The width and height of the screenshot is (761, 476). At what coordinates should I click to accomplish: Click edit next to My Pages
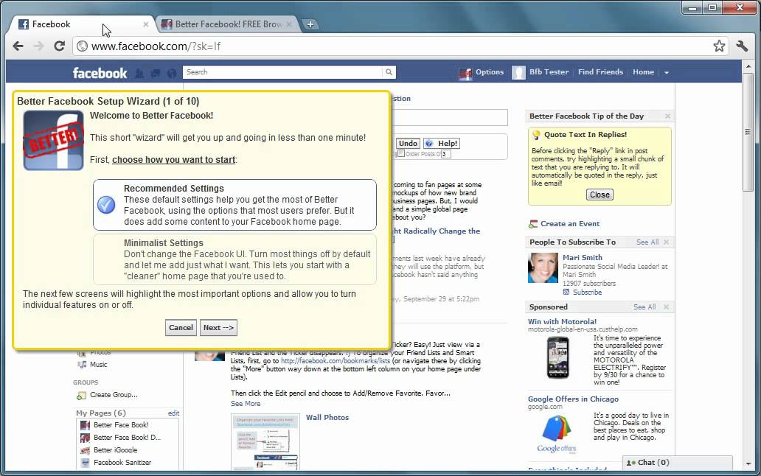point(173,413)
